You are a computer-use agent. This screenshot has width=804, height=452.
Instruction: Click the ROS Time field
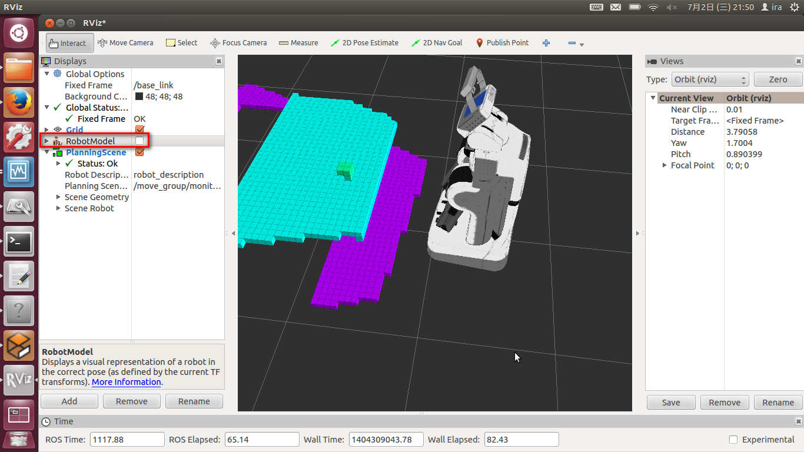tap(127, 440)
